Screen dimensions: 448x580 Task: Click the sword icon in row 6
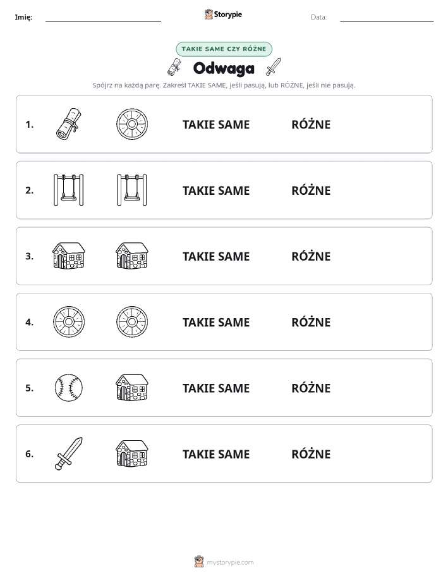[x=69, y=454]
